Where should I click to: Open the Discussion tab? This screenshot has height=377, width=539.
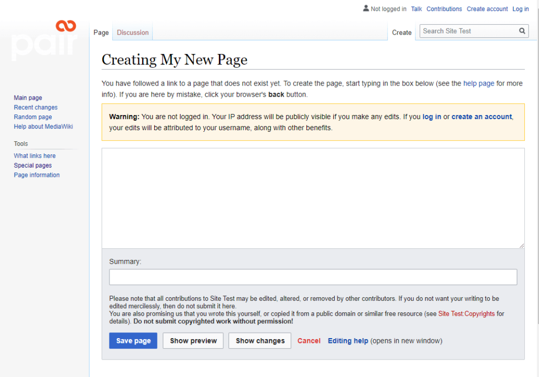[x=133, y=33]
